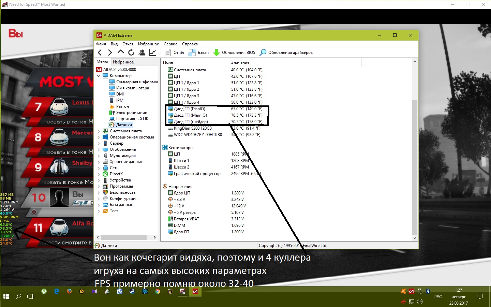Expand the Сервер tree node
The height and width of the screenshot is (307, 491).
point(99,143)
